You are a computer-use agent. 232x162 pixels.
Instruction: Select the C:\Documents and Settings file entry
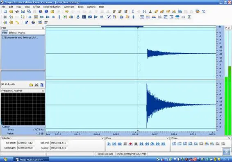(20, 38)
